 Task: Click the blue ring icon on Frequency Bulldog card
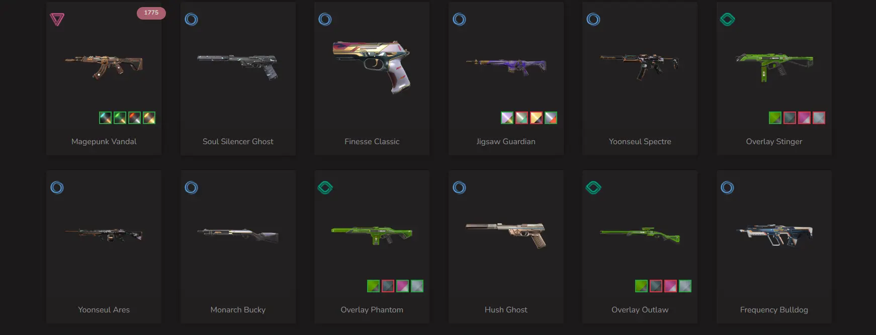click(727, 188)
